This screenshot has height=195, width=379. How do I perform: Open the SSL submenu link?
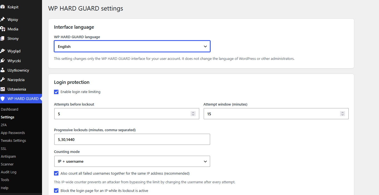[x=4, y=149]
